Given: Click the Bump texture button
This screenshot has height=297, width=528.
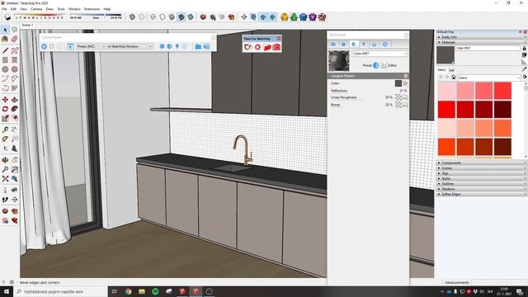Looking at the screenshot, I should click(398, 105).
